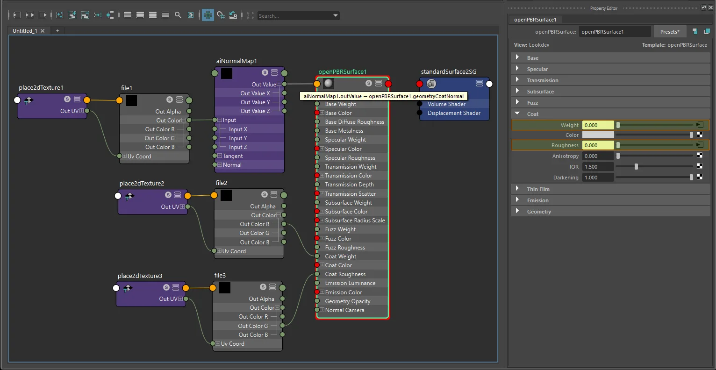Click the Presets* button
The height and width of the screenshot is (370, 716).
(x=670, y=32)
